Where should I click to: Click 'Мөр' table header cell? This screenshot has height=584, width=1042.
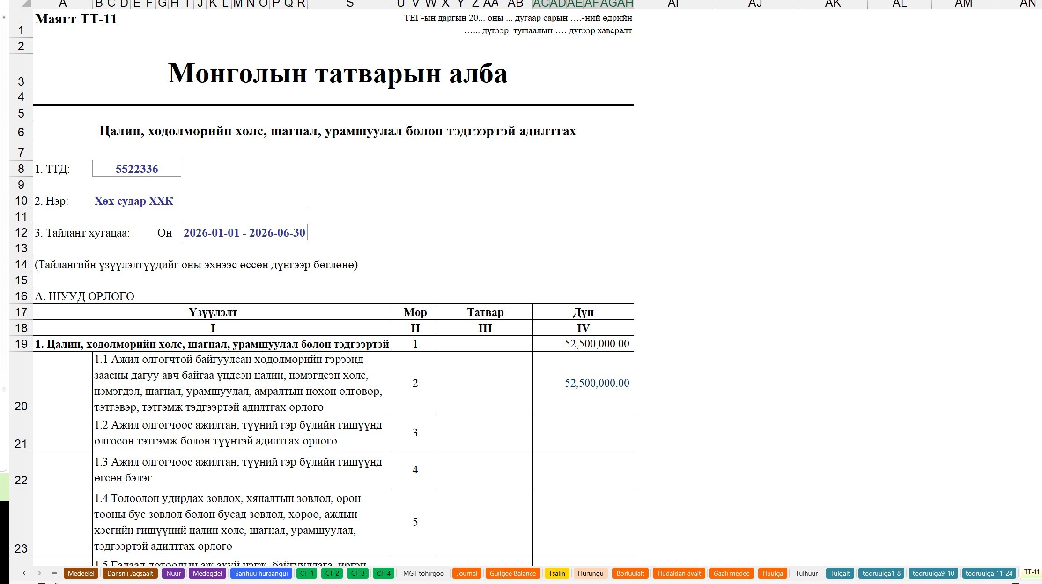coord(415,312)
